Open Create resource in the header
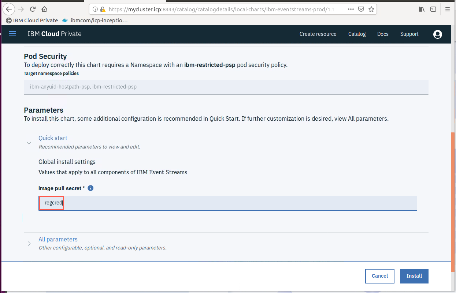The image size is (456, 293). 318,34
